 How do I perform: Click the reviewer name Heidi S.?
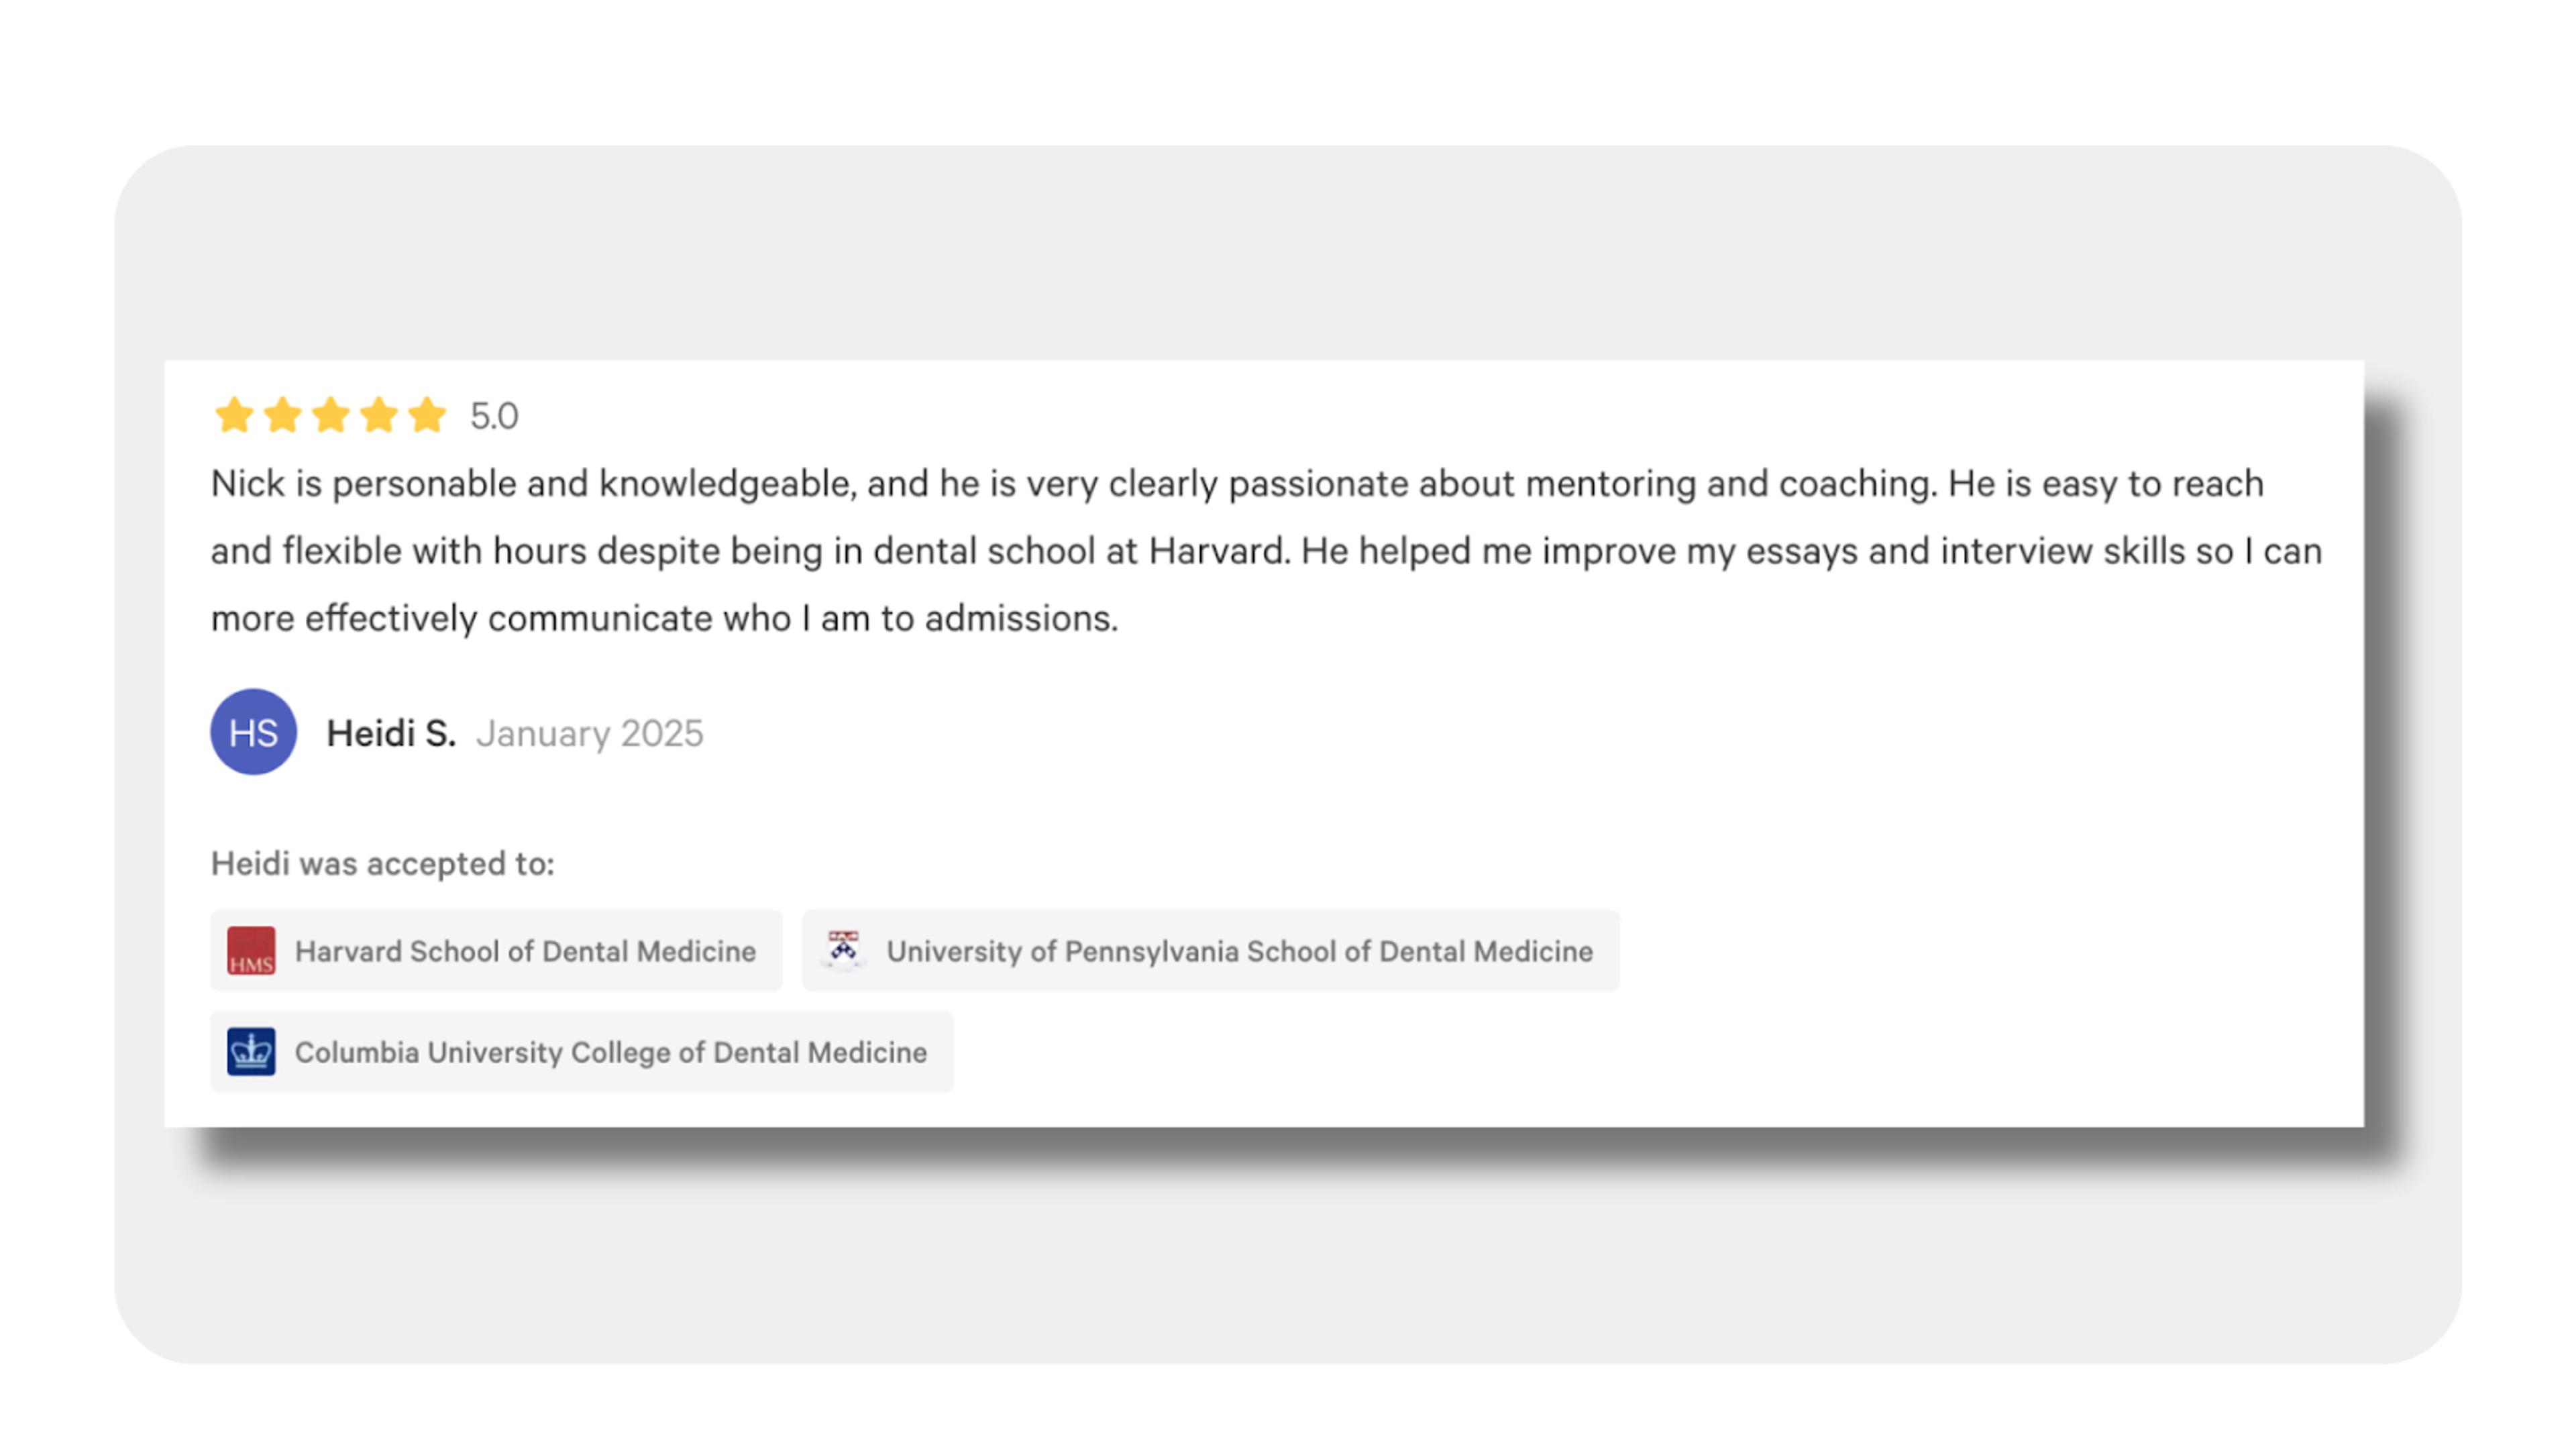(391, 733)
